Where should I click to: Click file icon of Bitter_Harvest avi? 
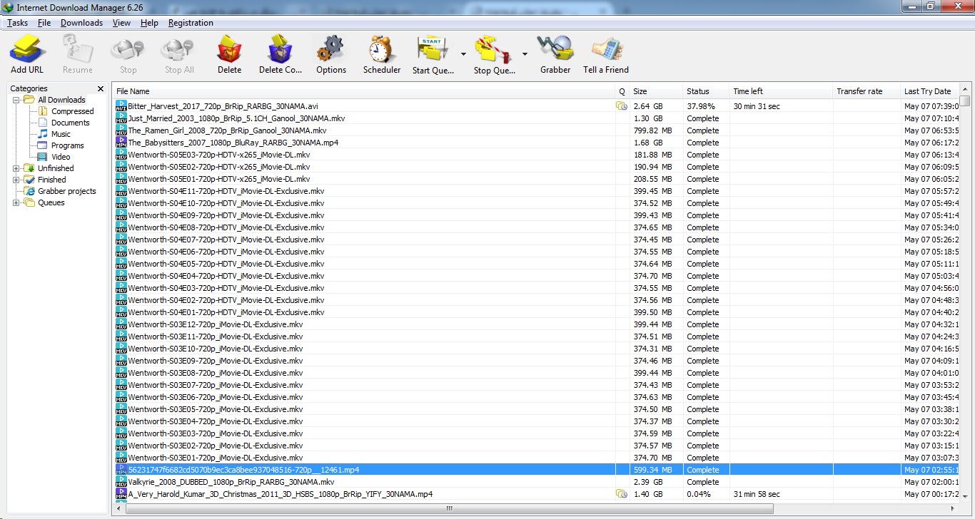tap(121, 106)
